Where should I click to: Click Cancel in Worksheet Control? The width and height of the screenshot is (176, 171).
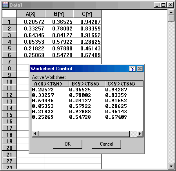pyautogui.click(x=106, y=144)
